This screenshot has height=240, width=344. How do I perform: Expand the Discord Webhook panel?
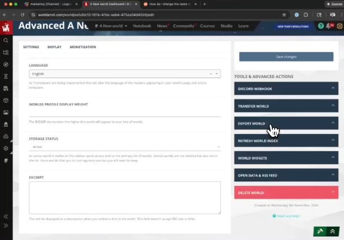pos(286,89)
